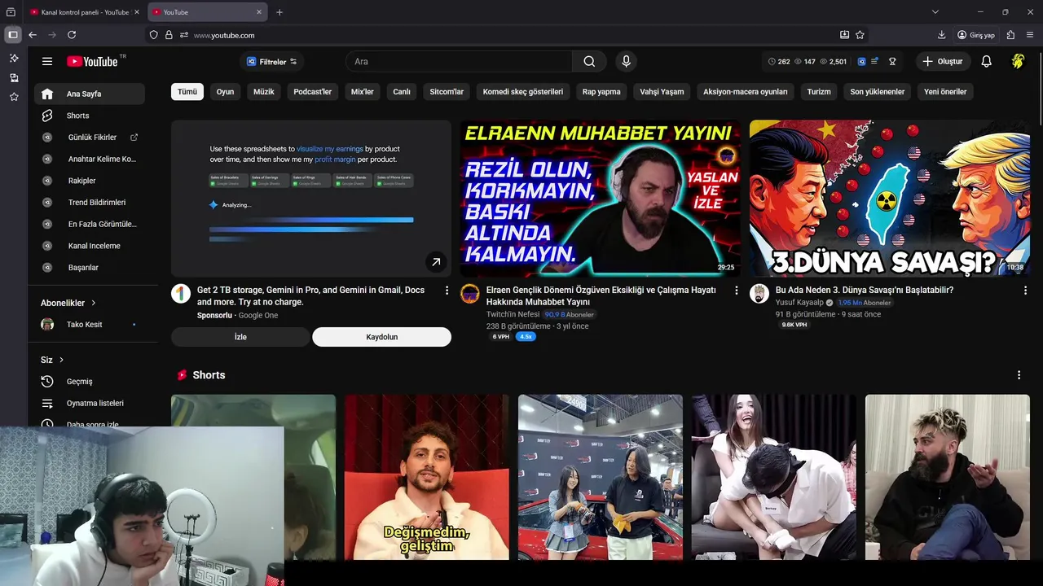Click the Giriş yap browser sign-in button
1043x586 pixels.
coord(976,35)
